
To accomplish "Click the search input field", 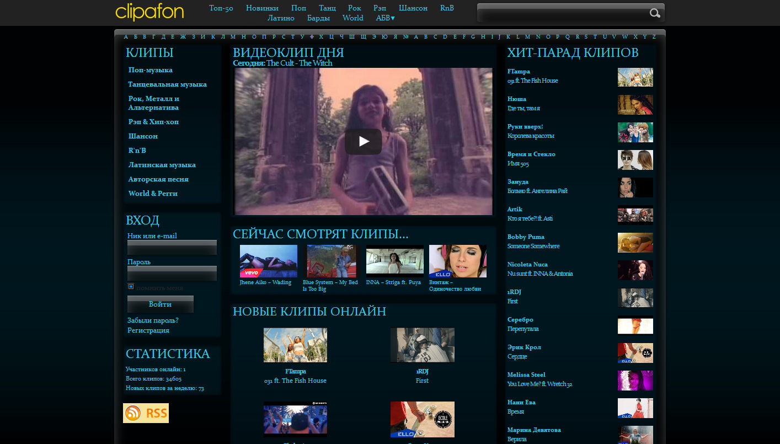I will pos(563,13).
